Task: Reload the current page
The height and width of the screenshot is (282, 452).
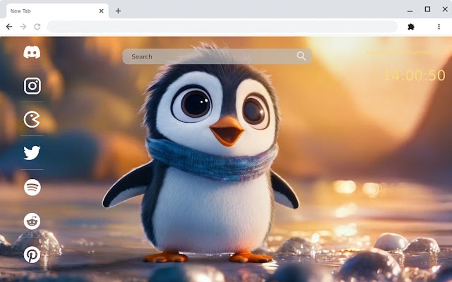Action: [x=37, y=27]
